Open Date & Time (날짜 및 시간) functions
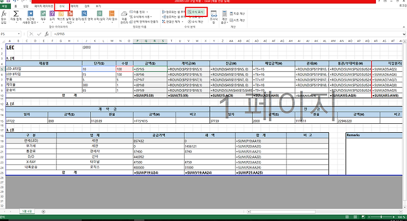 pyautogui.click(x=70, y=17)
